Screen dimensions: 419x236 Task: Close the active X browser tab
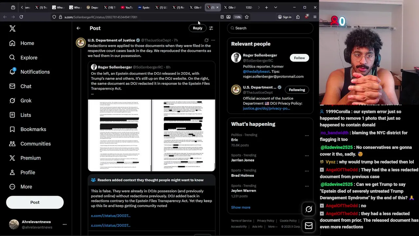[x=217, y=7]
